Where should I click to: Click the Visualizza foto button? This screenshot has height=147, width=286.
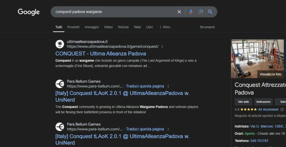[x=270, y=74]
